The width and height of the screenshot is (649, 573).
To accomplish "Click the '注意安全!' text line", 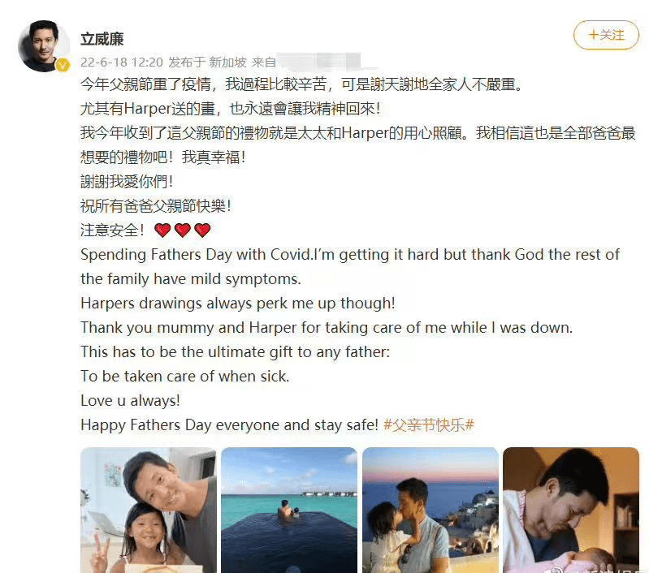I will point(112,230).
